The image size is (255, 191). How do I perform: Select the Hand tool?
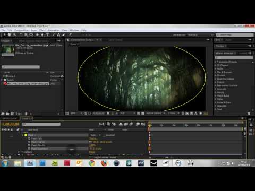10,35
